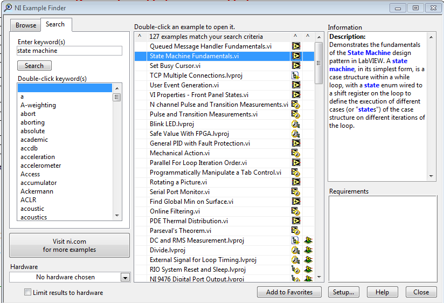Click hardware icon in External Signal for Loop Timing.lvproj row
This screenshot has height=303, width=444.
308,260
